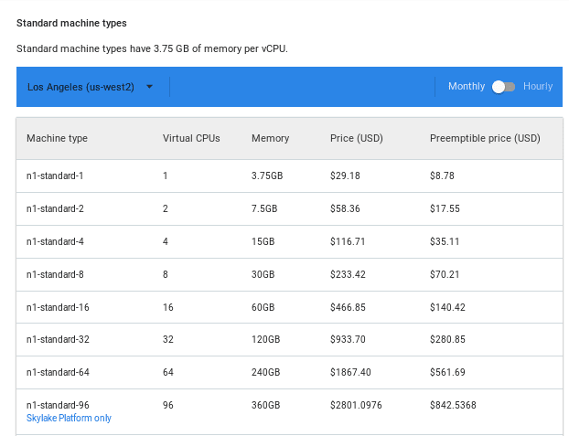This screenshot has width=569, height=436.
Task: Click the region dropdown arrow icon
Action: [149, 87]
